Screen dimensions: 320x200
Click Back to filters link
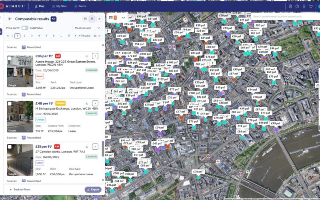[20, 190]
